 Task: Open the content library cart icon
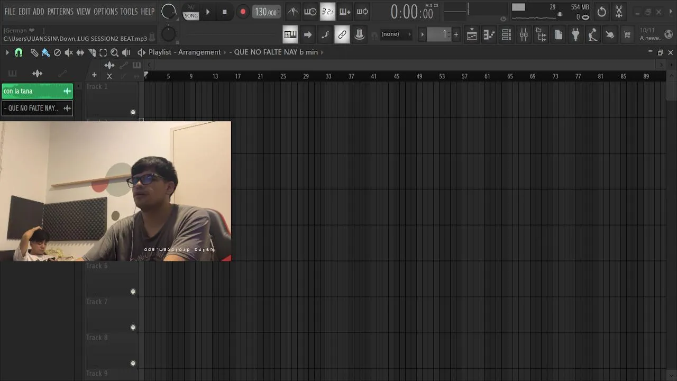coord(627,35)
